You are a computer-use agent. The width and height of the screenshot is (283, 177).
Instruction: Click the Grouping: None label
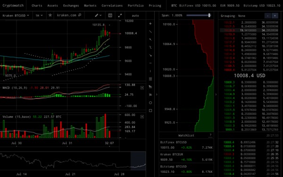(x=233, y=16)
